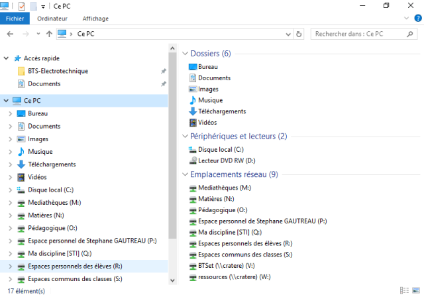Viewport: 424px width, 297px height.
Task: Select Disque local (C:) drive icon in main pane
Action: tap(193, 149)
